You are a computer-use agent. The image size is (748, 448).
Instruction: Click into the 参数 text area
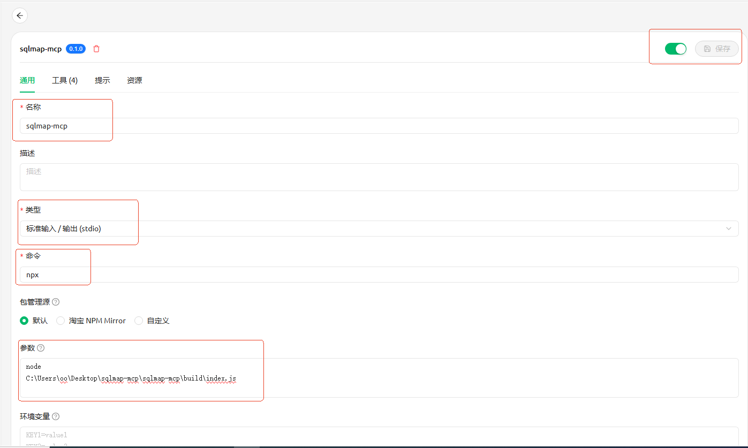coord(379,378)
